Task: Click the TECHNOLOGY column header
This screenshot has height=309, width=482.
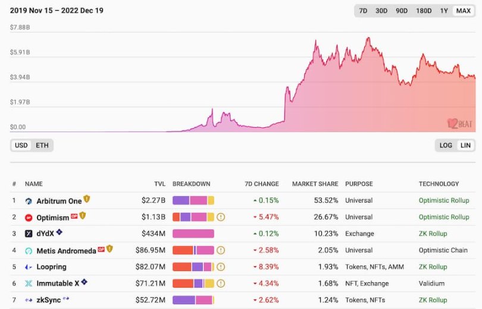Action: [439, 184]
